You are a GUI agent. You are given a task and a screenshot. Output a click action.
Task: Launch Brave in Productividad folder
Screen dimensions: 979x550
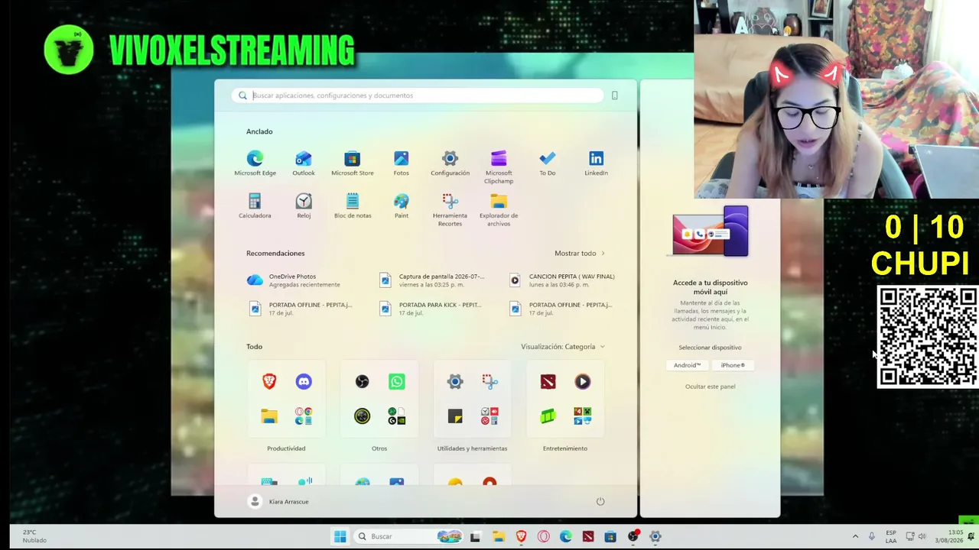tap(269, 381)
